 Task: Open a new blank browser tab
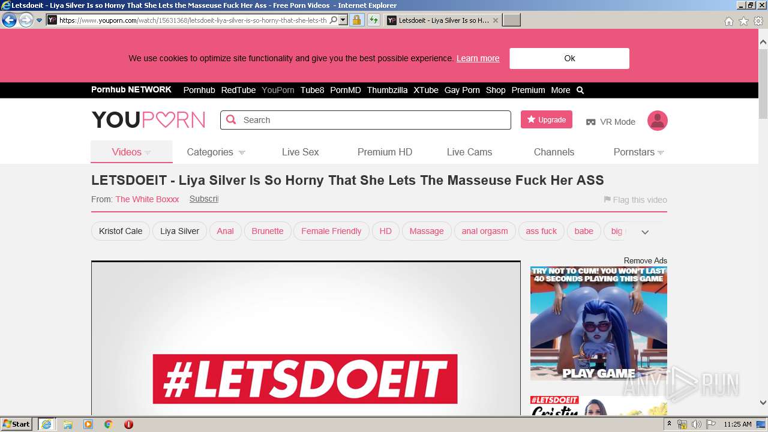(511, 20)
